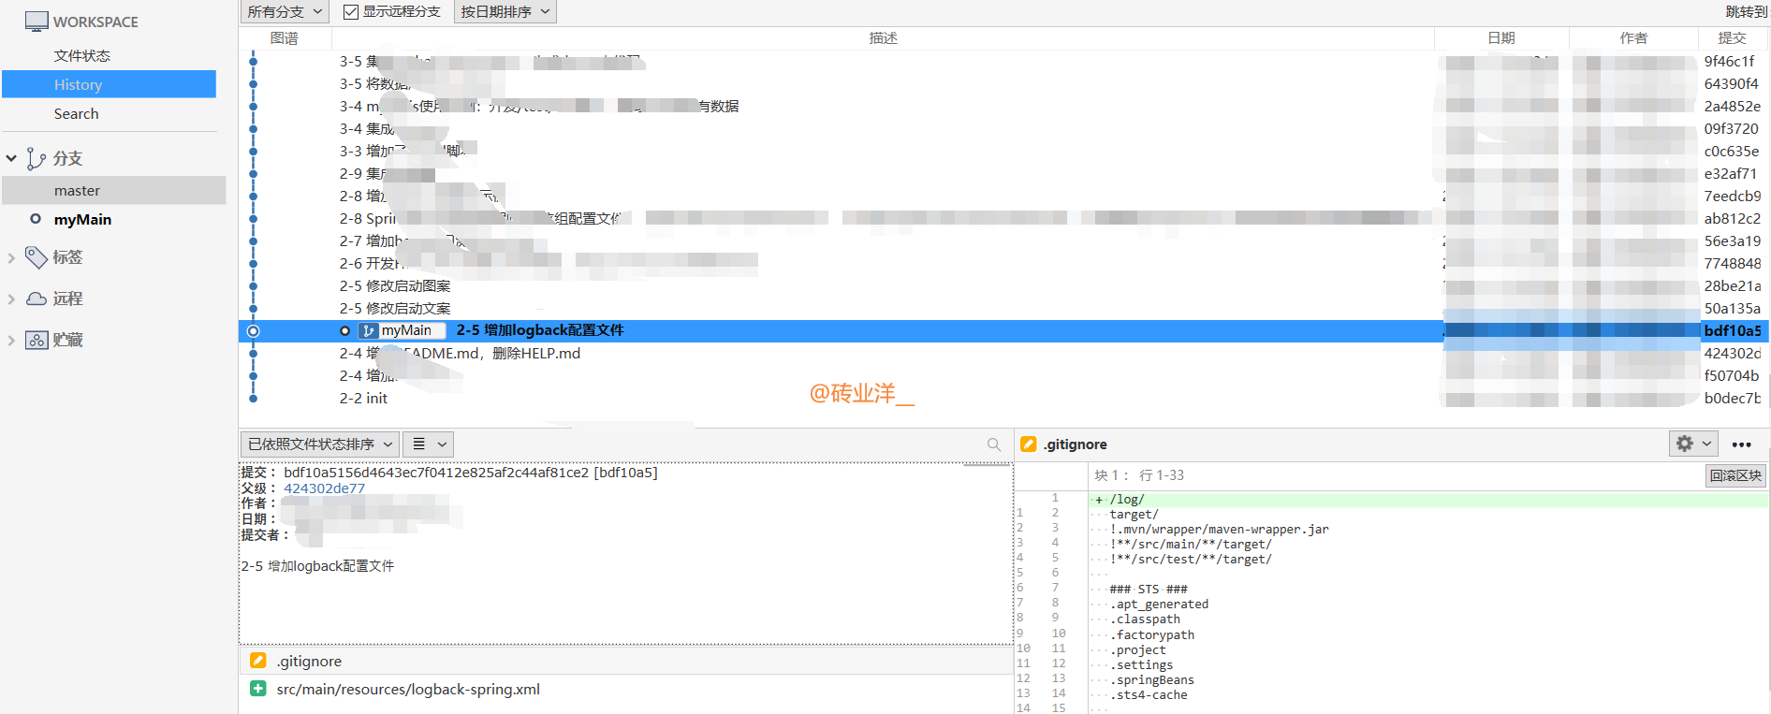Toggle 显示远程分支 checkbox
This screenshot has height=714, width=1771.
351,11
